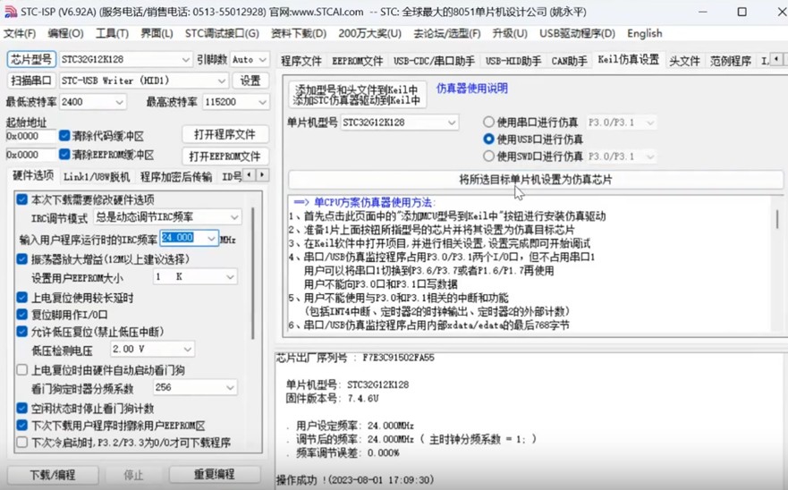Screen dimensions: 788x490
Task: Open the USB驱动程序(D) menu
Action: point(578,34)
